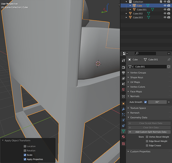Click the Z axis on the navigation gizmo
This screenshot has width=172, height=163.
108,4
